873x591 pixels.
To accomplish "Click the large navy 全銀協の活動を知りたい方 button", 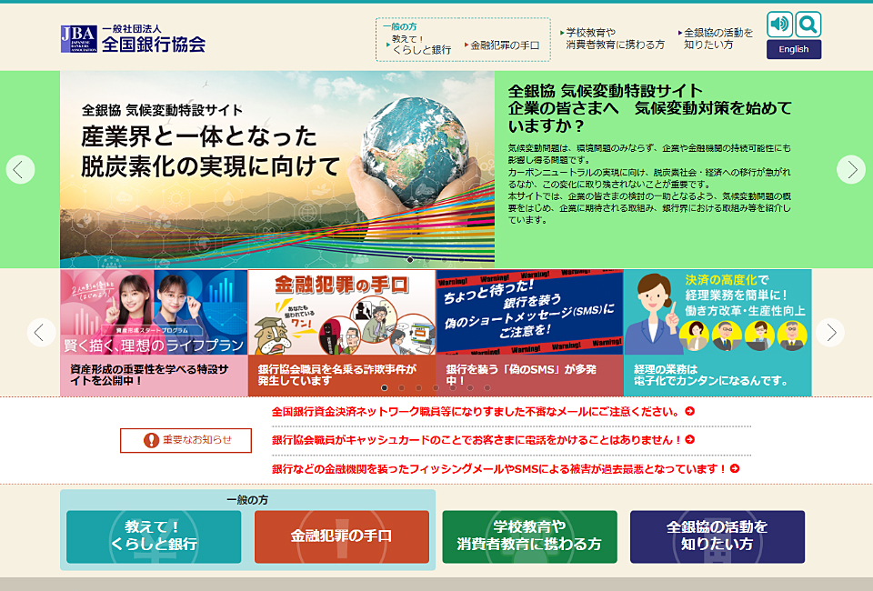I will click(x=717, y=537).
